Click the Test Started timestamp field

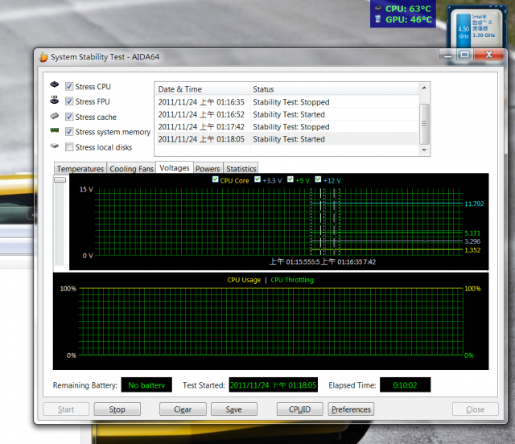click(x=274, y=385)
